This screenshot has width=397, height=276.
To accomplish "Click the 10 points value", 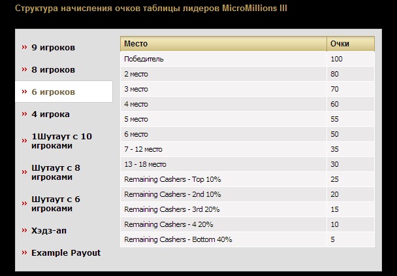I will click(x=334, y=224).
